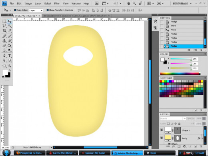Select the Brush tool
The height and width of the screenshot is (156, 208).
tap(10, 36)
